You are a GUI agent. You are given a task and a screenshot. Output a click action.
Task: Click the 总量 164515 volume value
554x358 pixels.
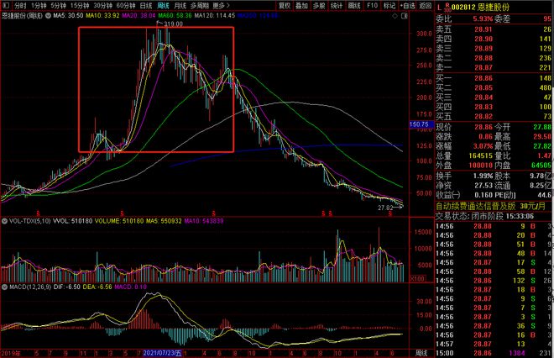pyautogui.click(x=481, y=155)
